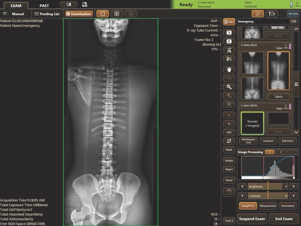Select the Pan hand tool
The image size is (301, 226).
[x=229, y=69]
